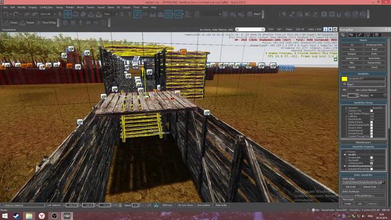Click the Redo toolbar icon

pos(16,14)
